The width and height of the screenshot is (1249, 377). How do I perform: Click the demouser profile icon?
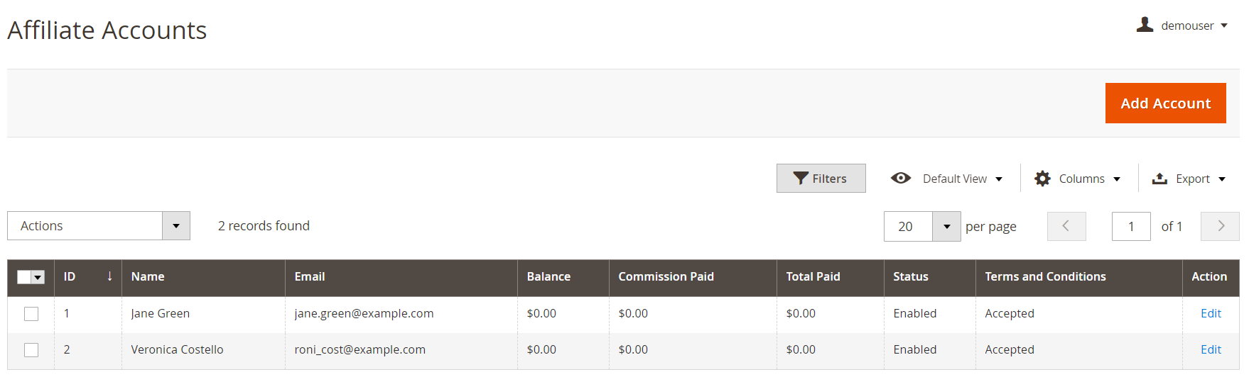coord(1145,25)
